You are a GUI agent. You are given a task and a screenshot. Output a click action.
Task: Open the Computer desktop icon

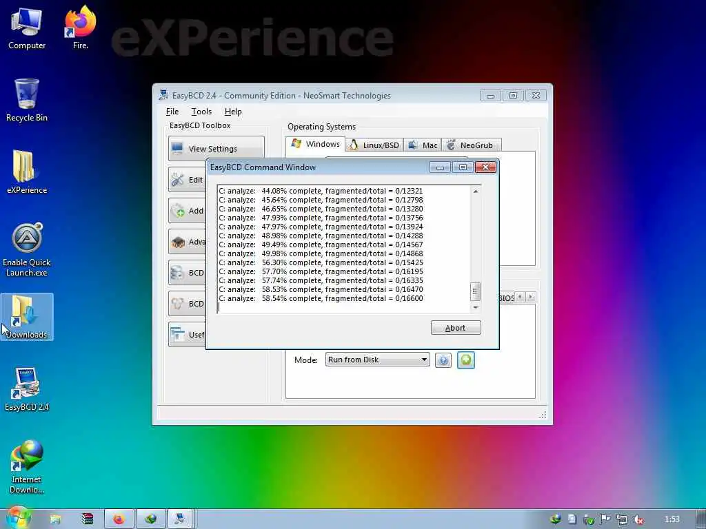[27, 28]
